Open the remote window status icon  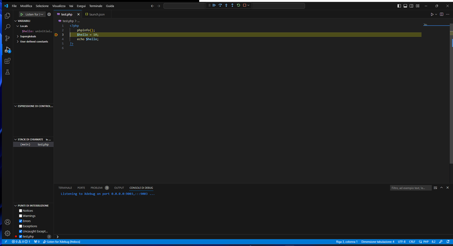point(6,242)
